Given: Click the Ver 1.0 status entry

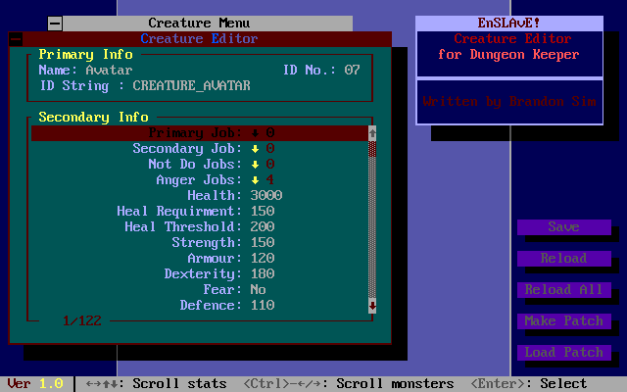Looking at the screenshot, I should coord(35,384).
